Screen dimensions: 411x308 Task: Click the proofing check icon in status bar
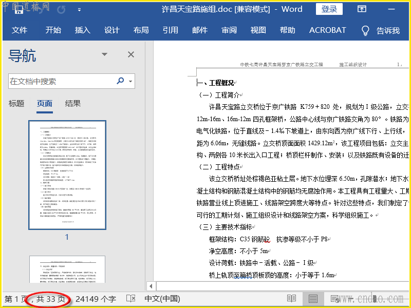pyautogui.click(x=131, y=298)
